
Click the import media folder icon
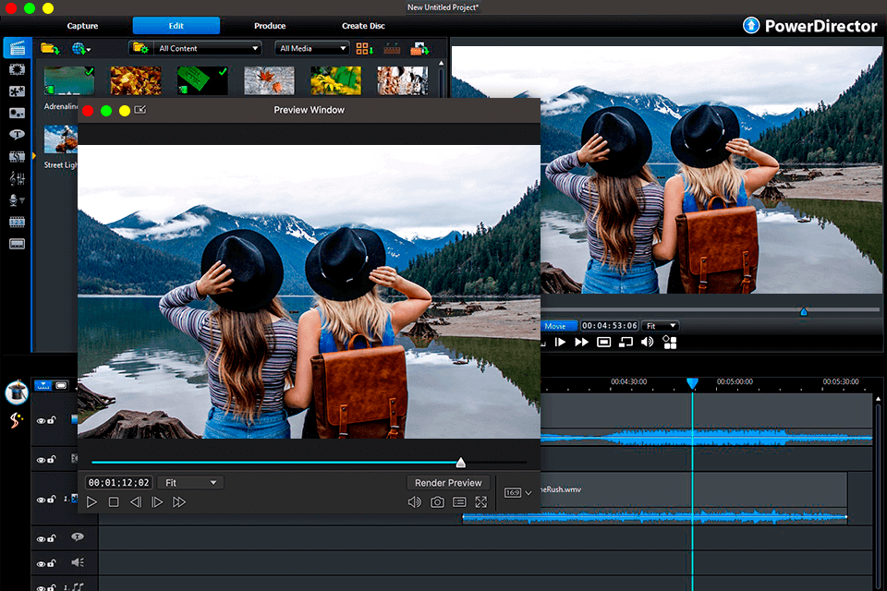(x=49, y=48)
